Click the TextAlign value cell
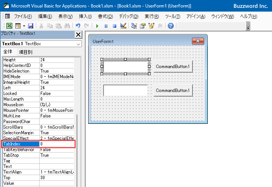This screenshot has width=272, height=187. coord(57,172)
